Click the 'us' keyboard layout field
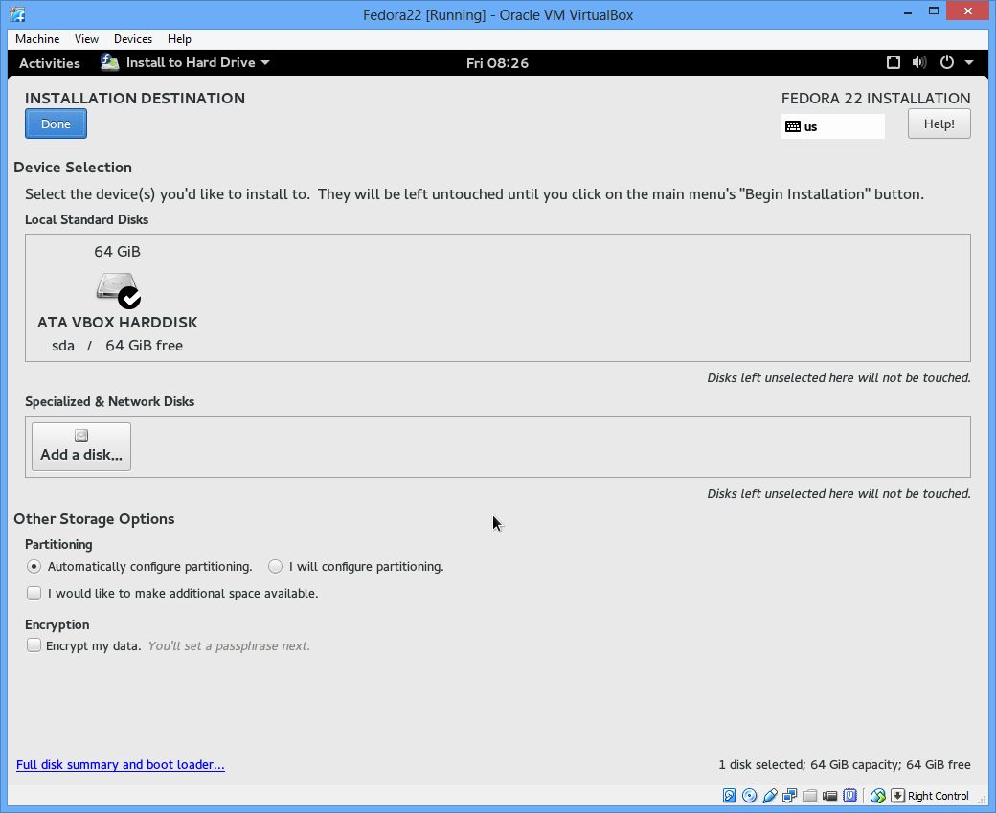Image resolution: width=996 pixels, height=813 pixels. click(x=833, y=126)
